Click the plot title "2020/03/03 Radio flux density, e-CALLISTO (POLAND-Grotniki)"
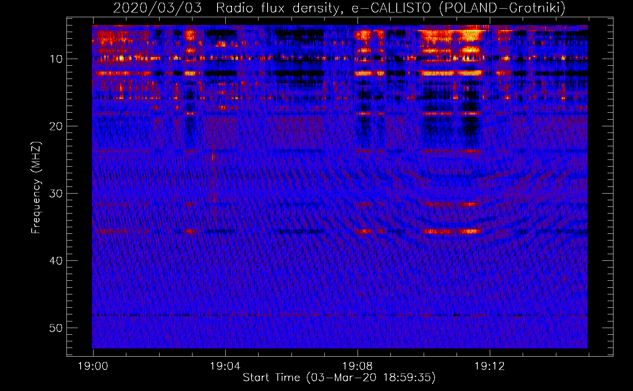Viewport: 633px width, 391px height. click(x=339, y=8)
